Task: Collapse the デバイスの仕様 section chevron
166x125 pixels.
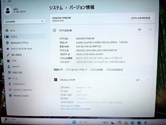Action: (150, 29)
